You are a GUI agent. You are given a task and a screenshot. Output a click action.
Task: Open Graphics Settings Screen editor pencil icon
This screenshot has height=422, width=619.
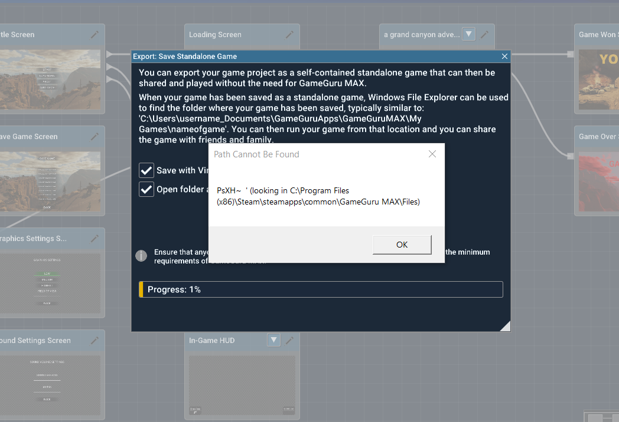[95, 239]
